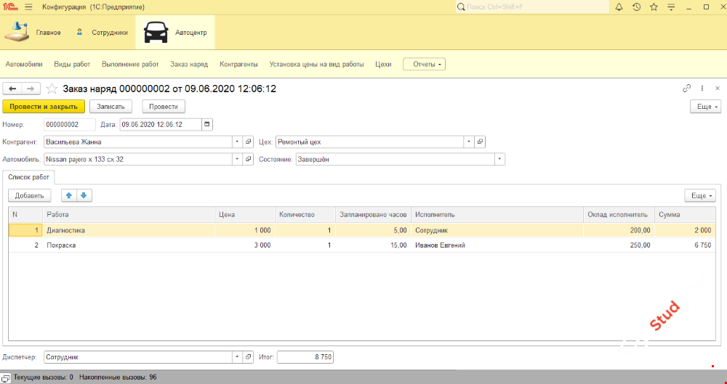Click the open-form icon beside Контрагент field
Viewport: 727px width, 384px height.
click(248, 142)
